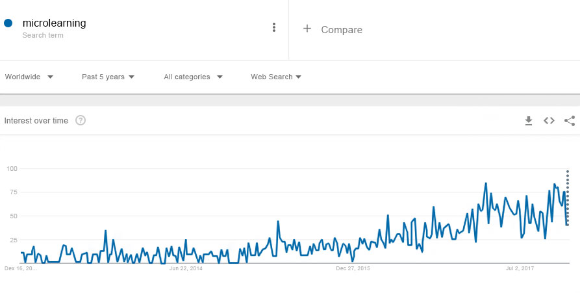
Task: Click the Interest over time heading
Action: tap(36, 120)
